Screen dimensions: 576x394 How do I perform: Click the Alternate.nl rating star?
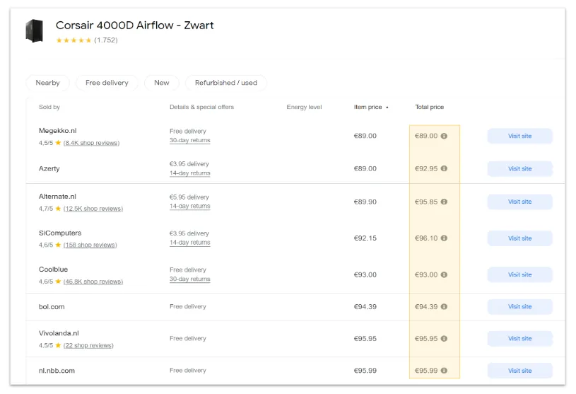point(58,209)
